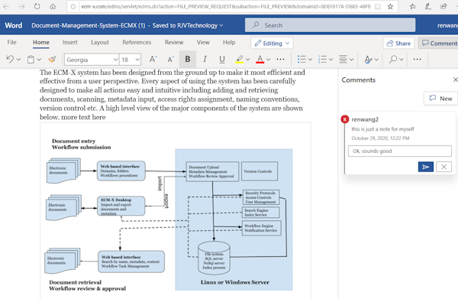Click the Styles icon
This screenshot has width=458, height=299.
[x=368, y=60]
